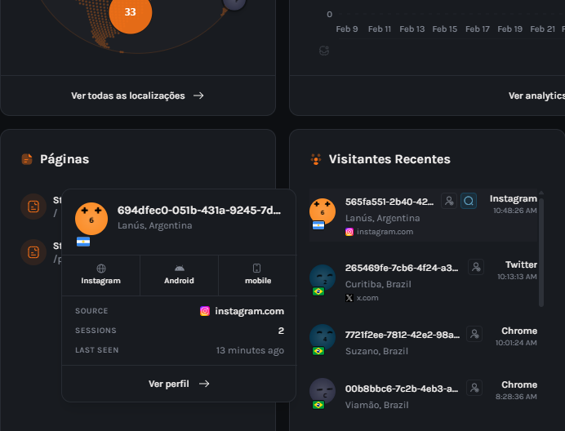The width and height of the screenshot is (565, 431).
Task: Click the globe icon above Instagram
Action: pos(101,268)
